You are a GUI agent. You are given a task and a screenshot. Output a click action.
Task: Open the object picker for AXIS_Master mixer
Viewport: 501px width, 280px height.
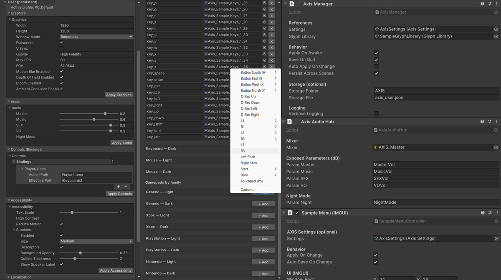(496, 147)
